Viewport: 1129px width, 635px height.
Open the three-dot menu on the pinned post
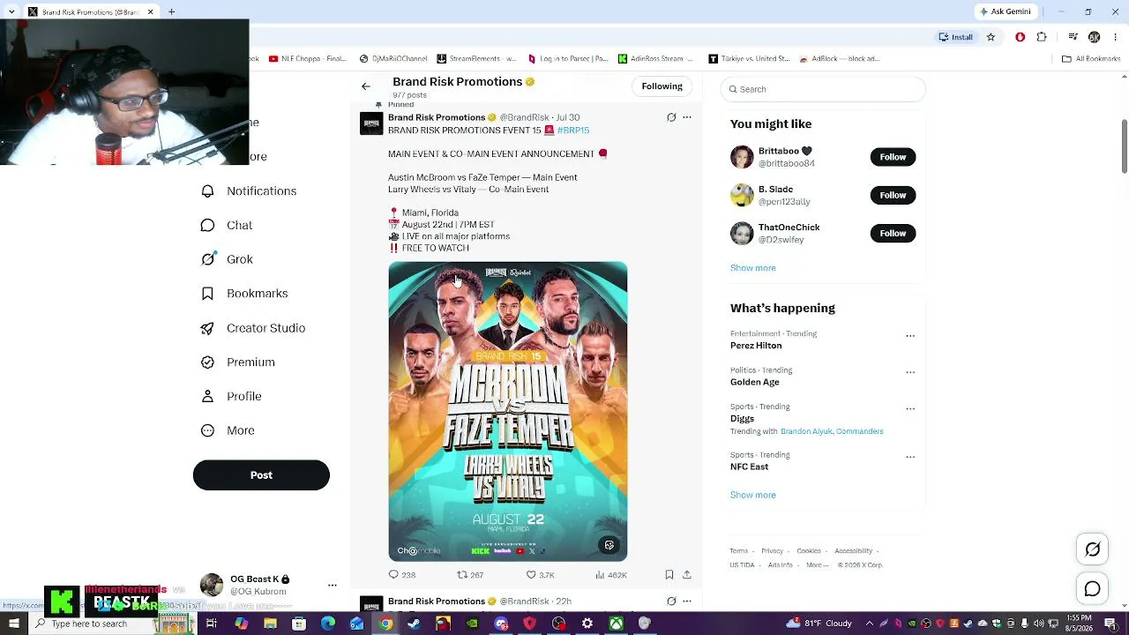click(x=687, y=117)
